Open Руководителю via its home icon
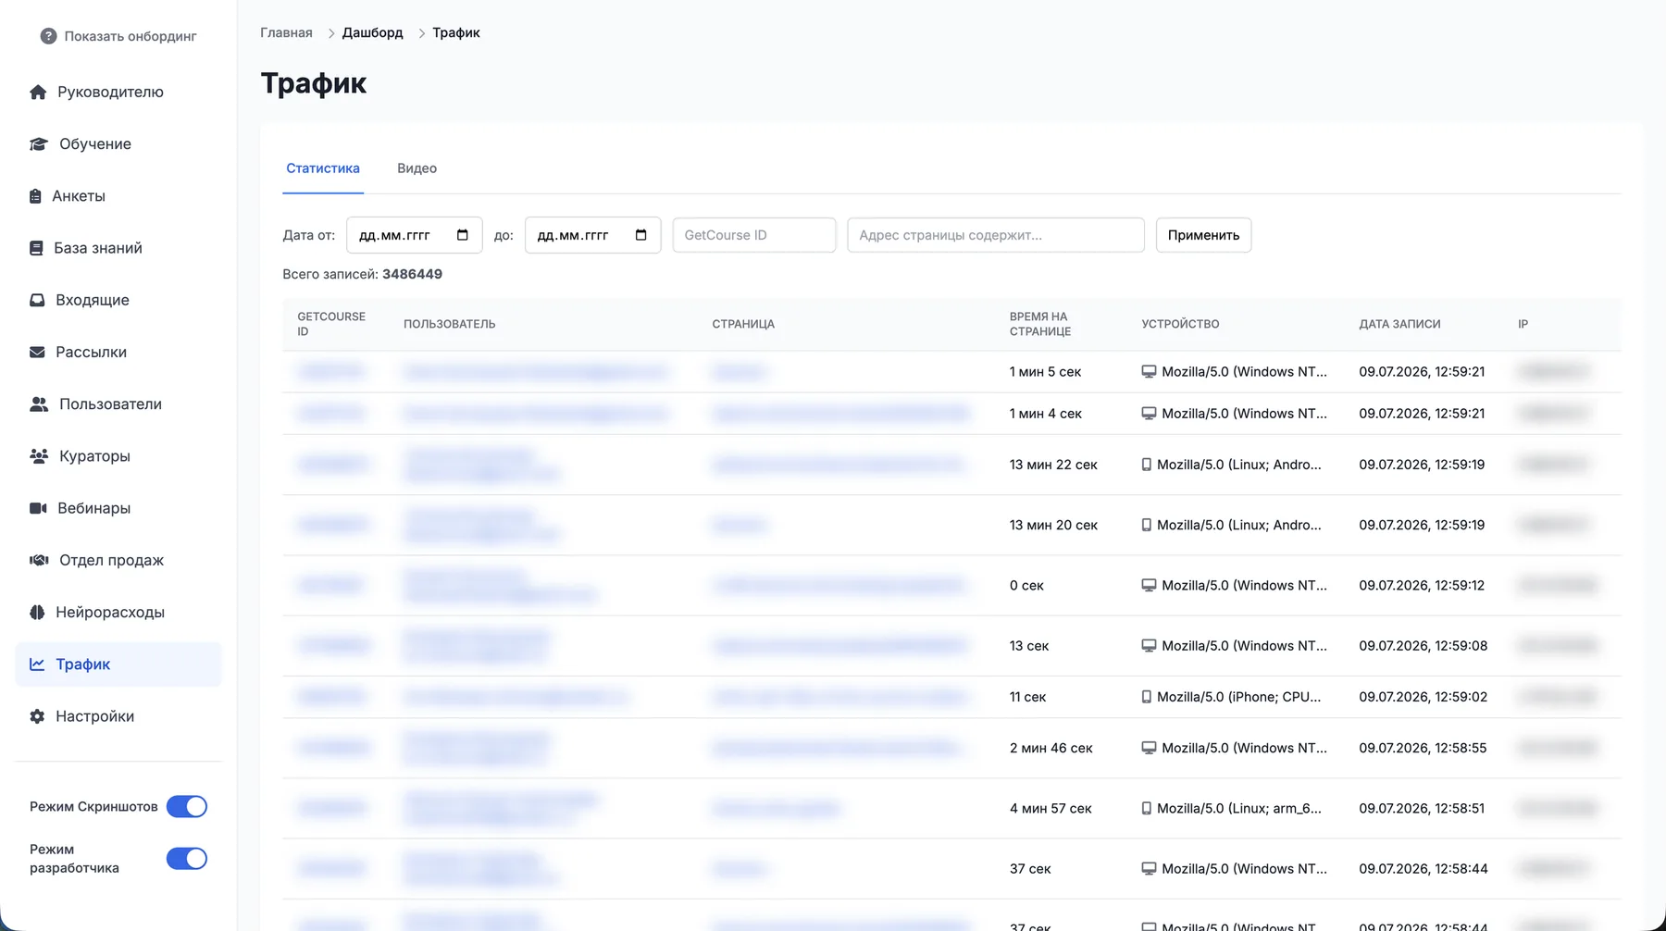The height and width of the screenshot is (931, 1666). pyautogui.click(x=38, y=92)
